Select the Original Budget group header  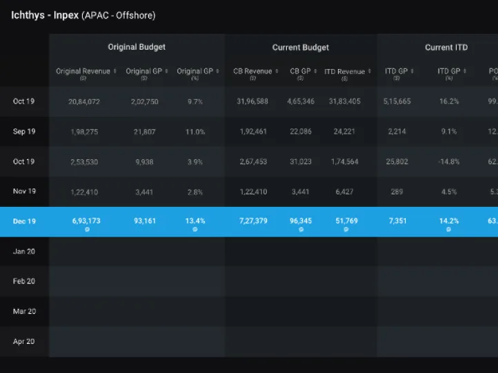pos(137,47)
